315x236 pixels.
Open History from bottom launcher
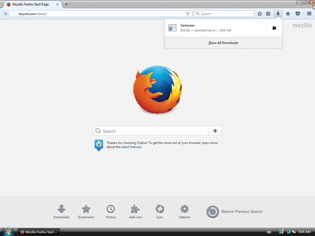[111, 212]
